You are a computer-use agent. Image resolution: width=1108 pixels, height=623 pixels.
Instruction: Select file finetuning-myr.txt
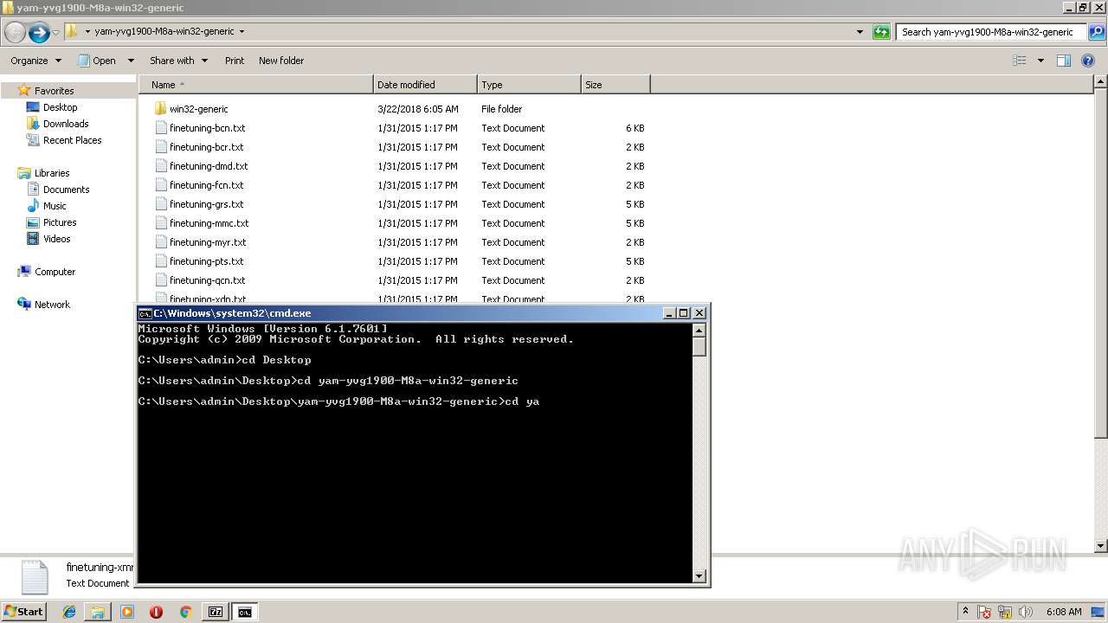(x=208, y=242)
